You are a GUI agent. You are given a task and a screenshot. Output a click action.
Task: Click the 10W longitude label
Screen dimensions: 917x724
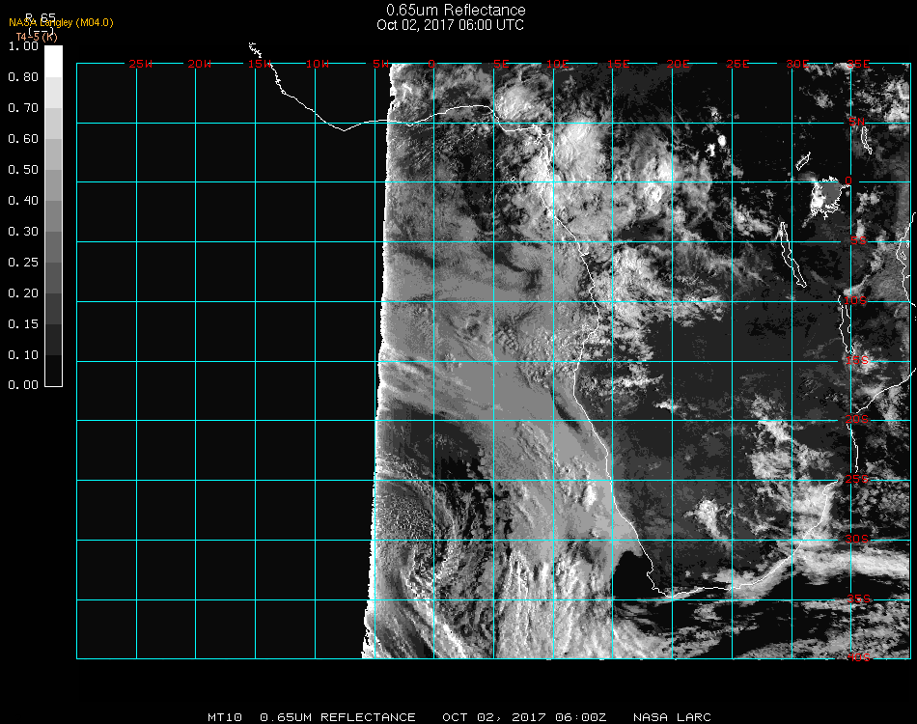tap(318, 64)
